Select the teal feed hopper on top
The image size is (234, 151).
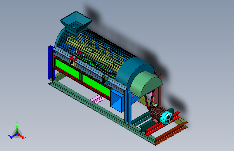click(76, 23)
